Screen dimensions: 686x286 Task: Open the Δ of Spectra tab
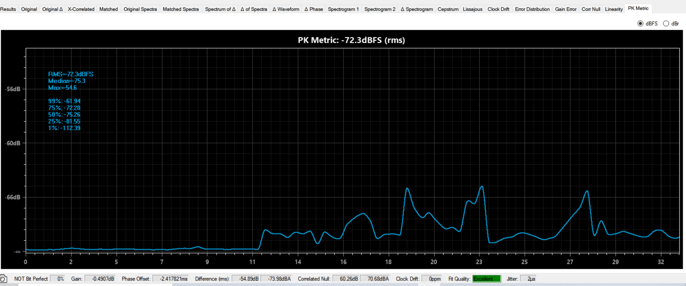click(x=254, y=9)
